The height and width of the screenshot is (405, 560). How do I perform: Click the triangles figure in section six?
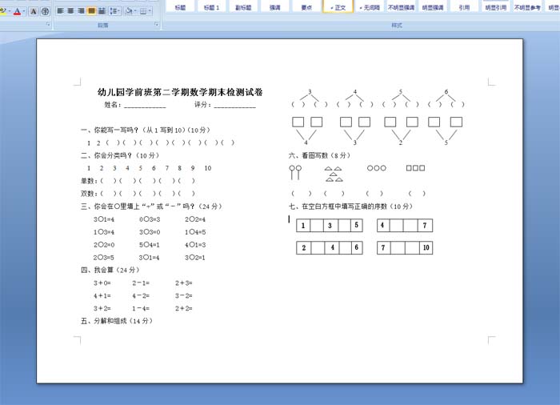click(334, 174)
